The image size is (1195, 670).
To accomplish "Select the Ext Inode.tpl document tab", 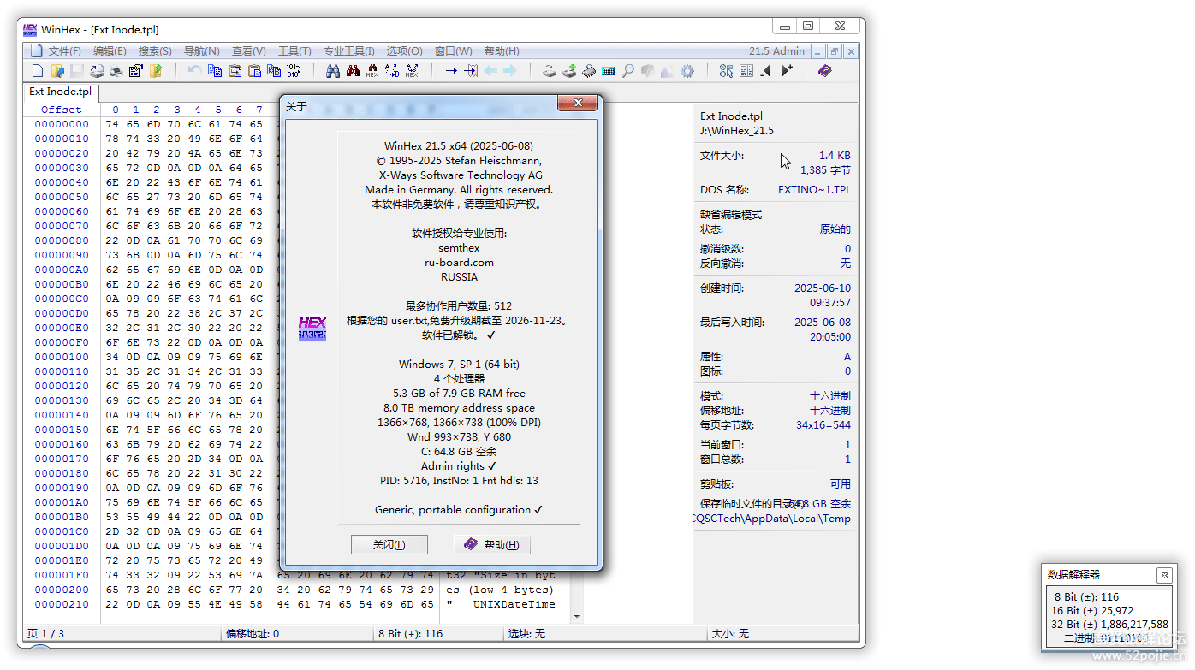I will click(x=61, y=92).
